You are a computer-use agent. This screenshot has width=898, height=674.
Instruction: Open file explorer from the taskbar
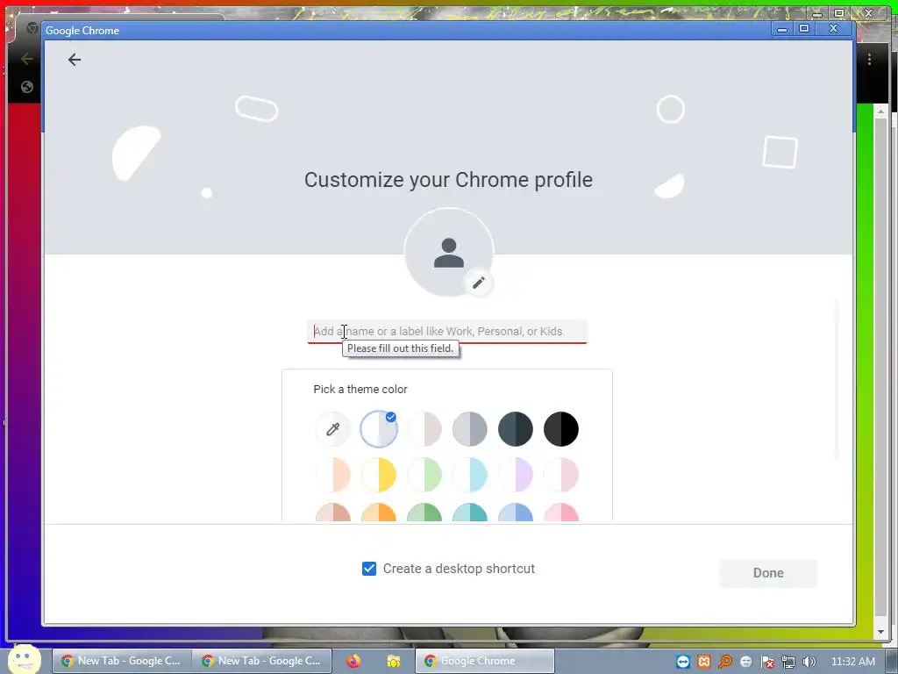click(394, 662)
